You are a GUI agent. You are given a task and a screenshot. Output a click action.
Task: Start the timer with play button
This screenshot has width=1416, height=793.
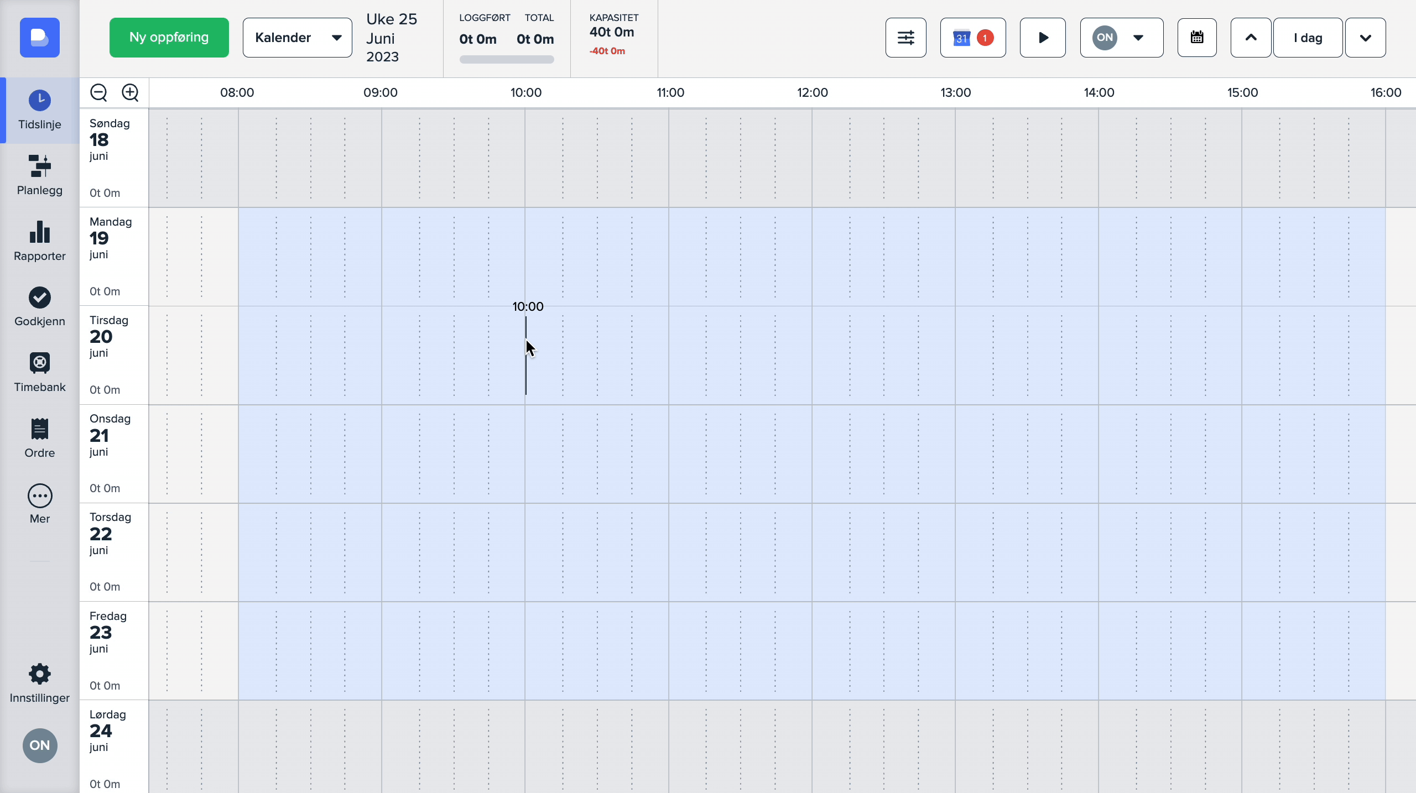click(1043, 38)
